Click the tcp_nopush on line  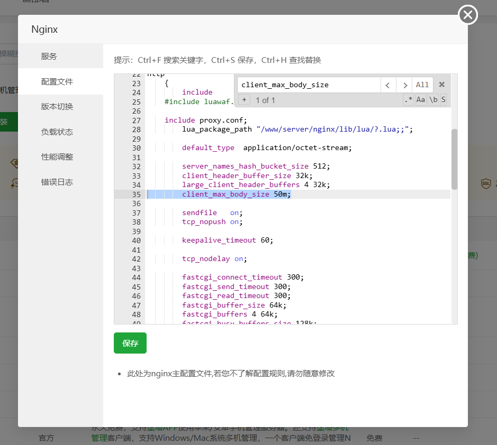[212, 222]
